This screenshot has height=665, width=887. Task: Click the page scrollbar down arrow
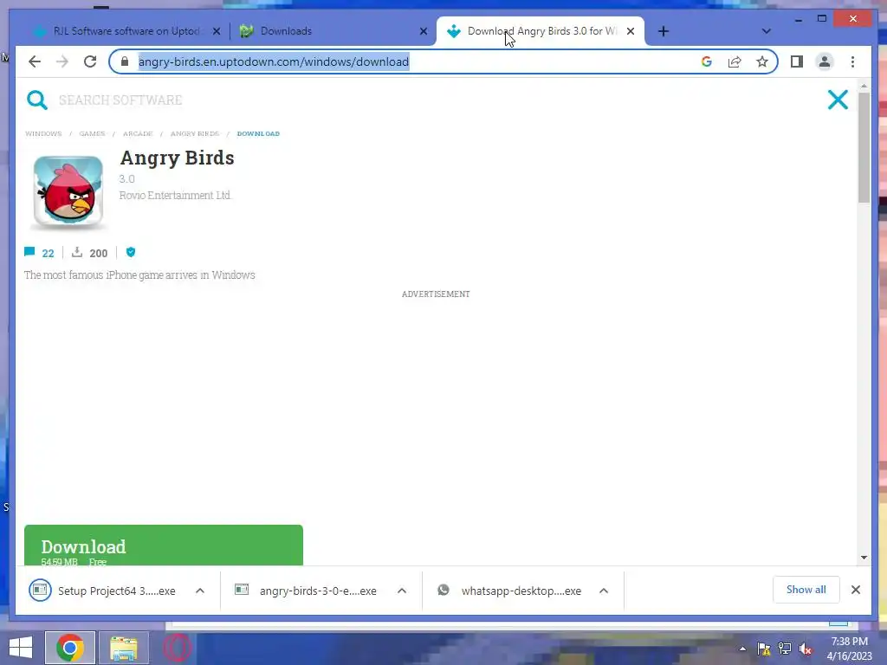[x=864, y=558]
